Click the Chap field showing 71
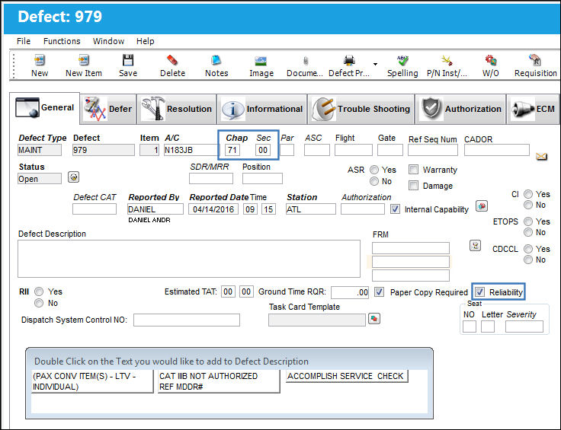This screenshot has height=430, width=561. coord(232,150)
